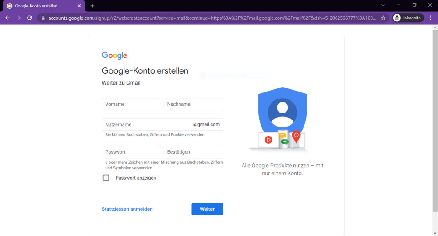438x236 pixels.
Task: Click hint 'Sie können Buchstaben, Ziffern und Punkte verwenden'
Action: (x=155, y=134)
